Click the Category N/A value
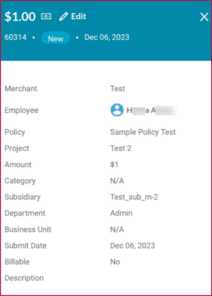The image size is (212, 296). [x=117, y=181]
